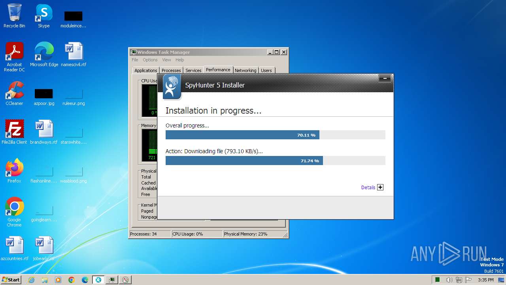
Task: Open Chrome from the taskbar
Action: click(x=72, y=280)
